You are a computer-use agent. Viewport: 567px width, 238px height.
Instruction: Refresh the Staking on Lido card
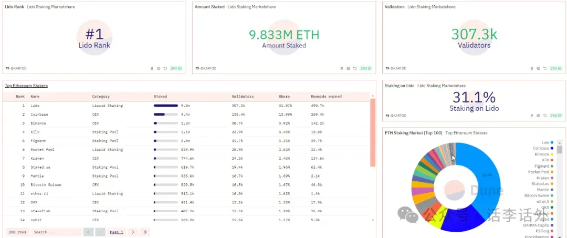pyautogui.click(x=545, y=116)
